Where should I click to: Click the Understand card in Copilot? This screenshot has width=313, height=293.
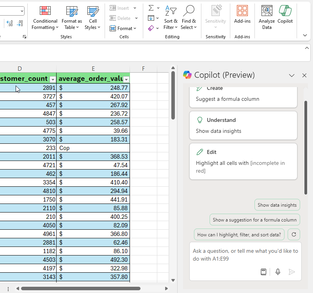243,125
